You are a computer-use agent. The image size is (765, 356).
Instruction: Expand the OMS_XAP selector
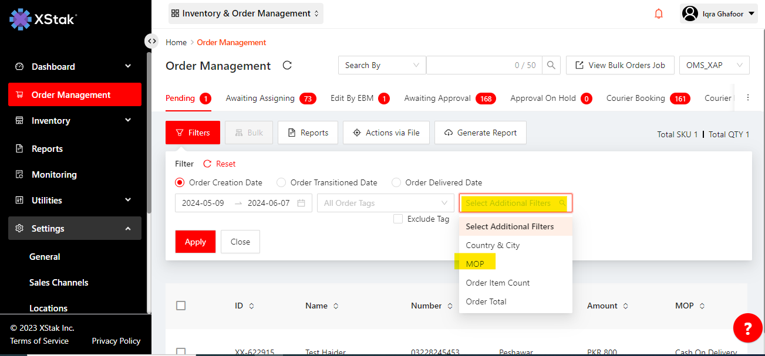pos(714,65)
